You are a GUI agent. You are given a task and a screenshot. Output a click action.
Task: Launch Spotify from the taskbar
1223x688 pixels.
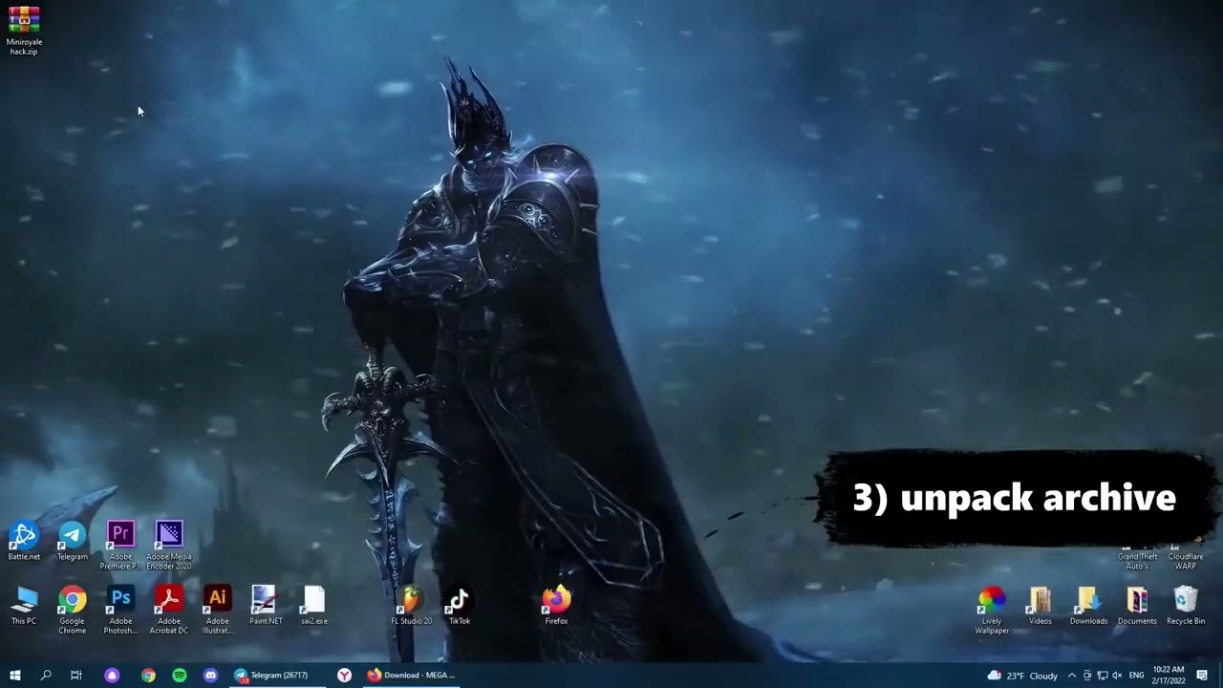pyautogui.click(x=180, y=676)
